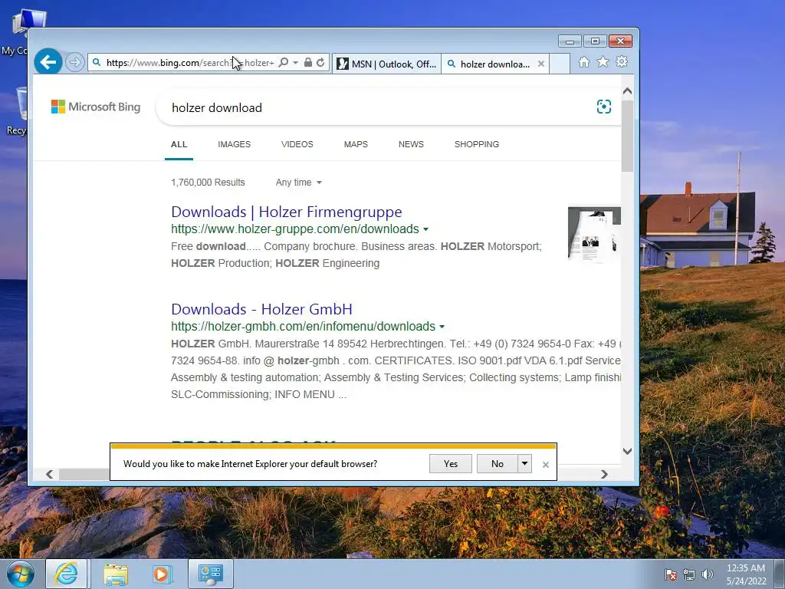Image resolution: width=785 pixels, height=589 pixels.
Task: Click the network tray icon
Action: [689, 574]
